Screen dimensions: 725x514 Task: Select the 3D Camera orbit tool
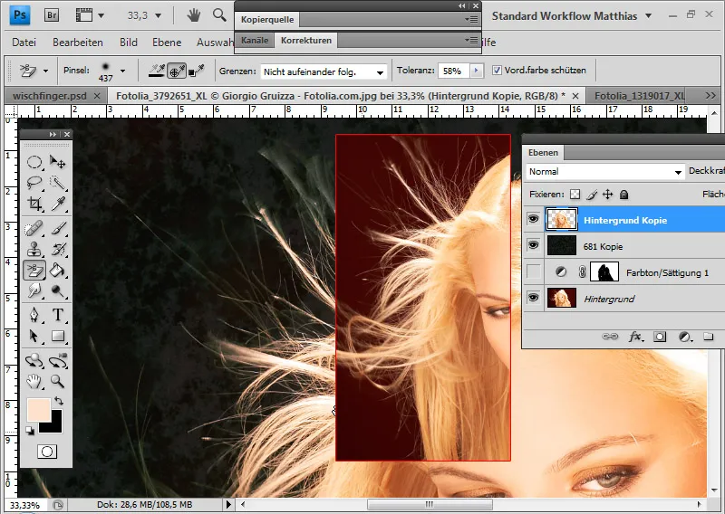point(58,361)
